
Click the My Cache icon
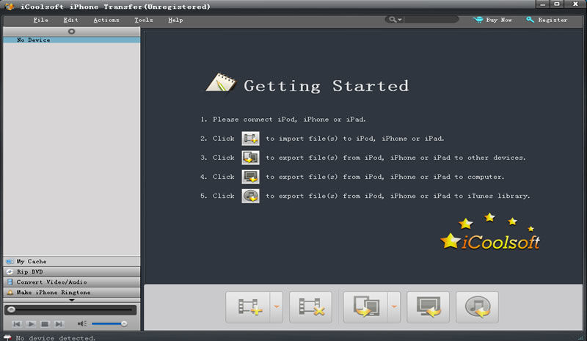pyautogui.click(x=10, y=261)
